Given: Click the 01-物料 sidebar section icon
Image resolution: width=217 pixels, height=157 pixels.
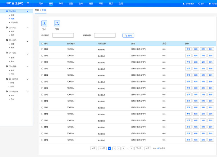Looking at the screenshot, I should point(7,11).
